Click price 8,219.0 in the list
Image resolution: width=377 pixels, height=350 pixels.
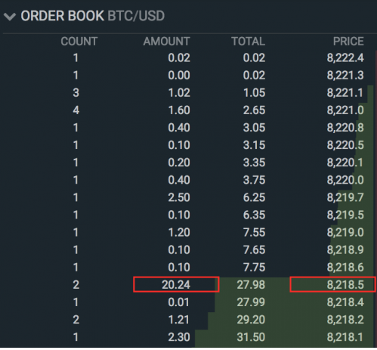(x=345, y=232)
